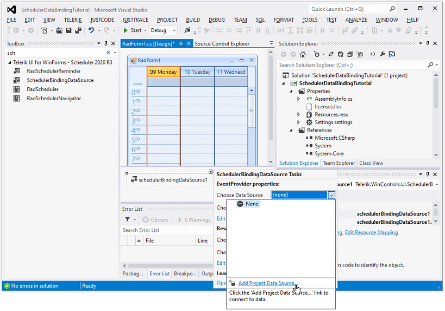Click the Error List horizontal scrollbar

169,265
